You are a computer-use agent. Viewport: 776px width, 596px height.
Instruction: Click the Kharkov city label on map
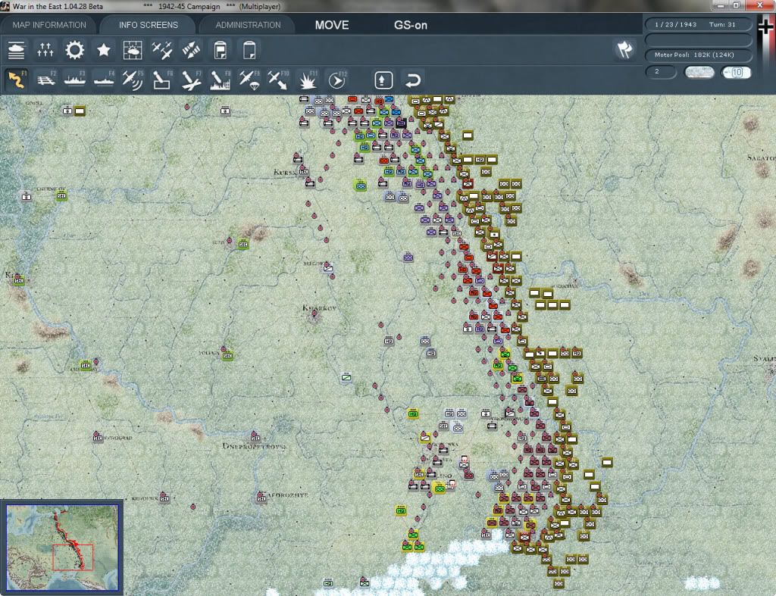tap(319, 307)
